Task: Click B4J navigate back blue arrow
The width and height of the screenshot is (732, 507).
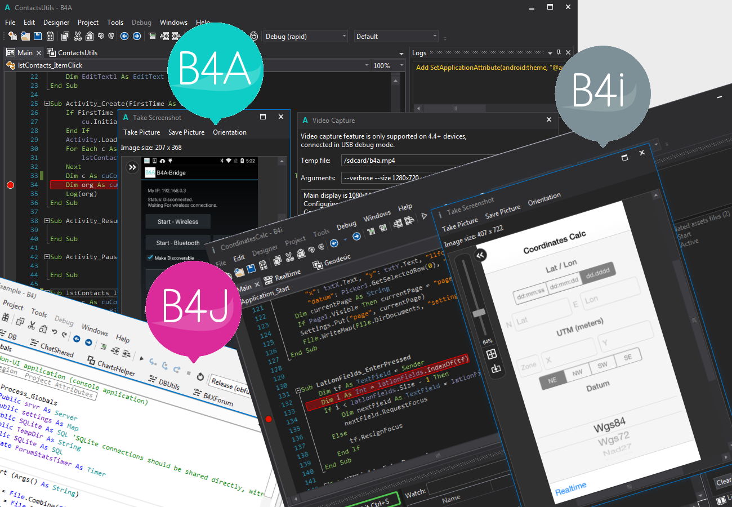Action: (77, 339)
